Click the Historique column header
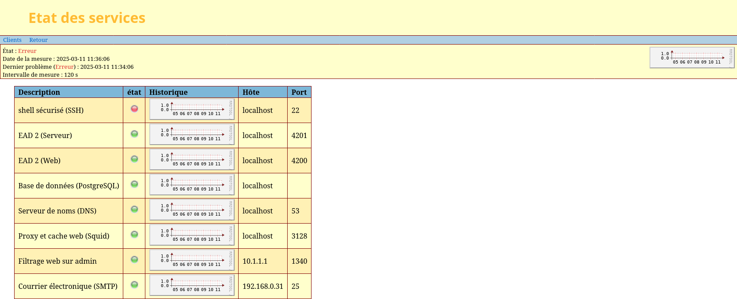Screen dimensions: 737x299 pos(168,92)
